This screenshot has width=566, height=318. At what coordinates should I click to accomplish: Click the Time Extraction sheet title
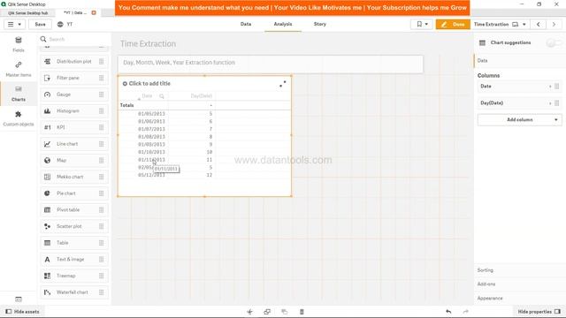[148, 44]
